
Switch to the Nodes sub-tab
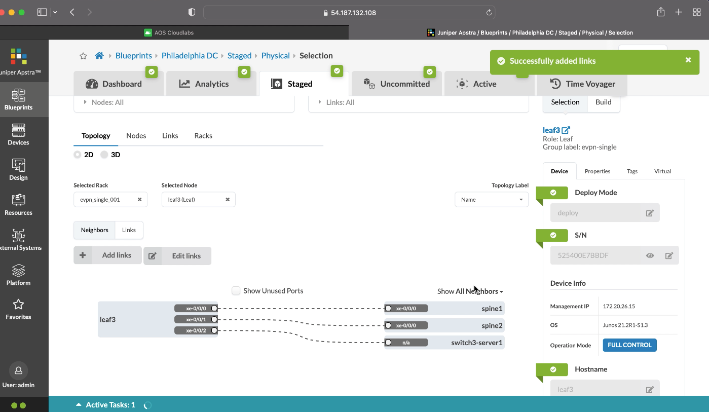(x=136, y=136)
